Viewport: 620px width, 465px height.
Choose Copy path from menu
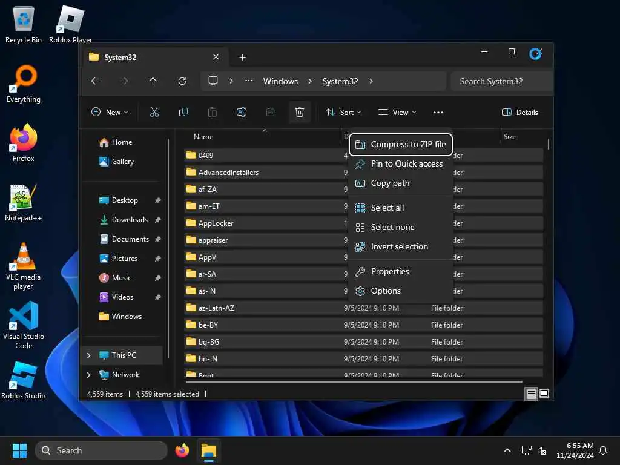pyautogui.click(x=401, y=183)
